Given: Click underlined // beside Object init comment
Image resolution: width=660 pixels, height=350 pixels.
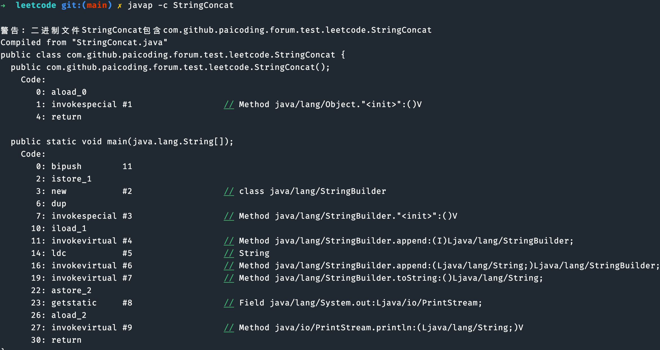Looking at the screenshot, I should coord(229,105).
